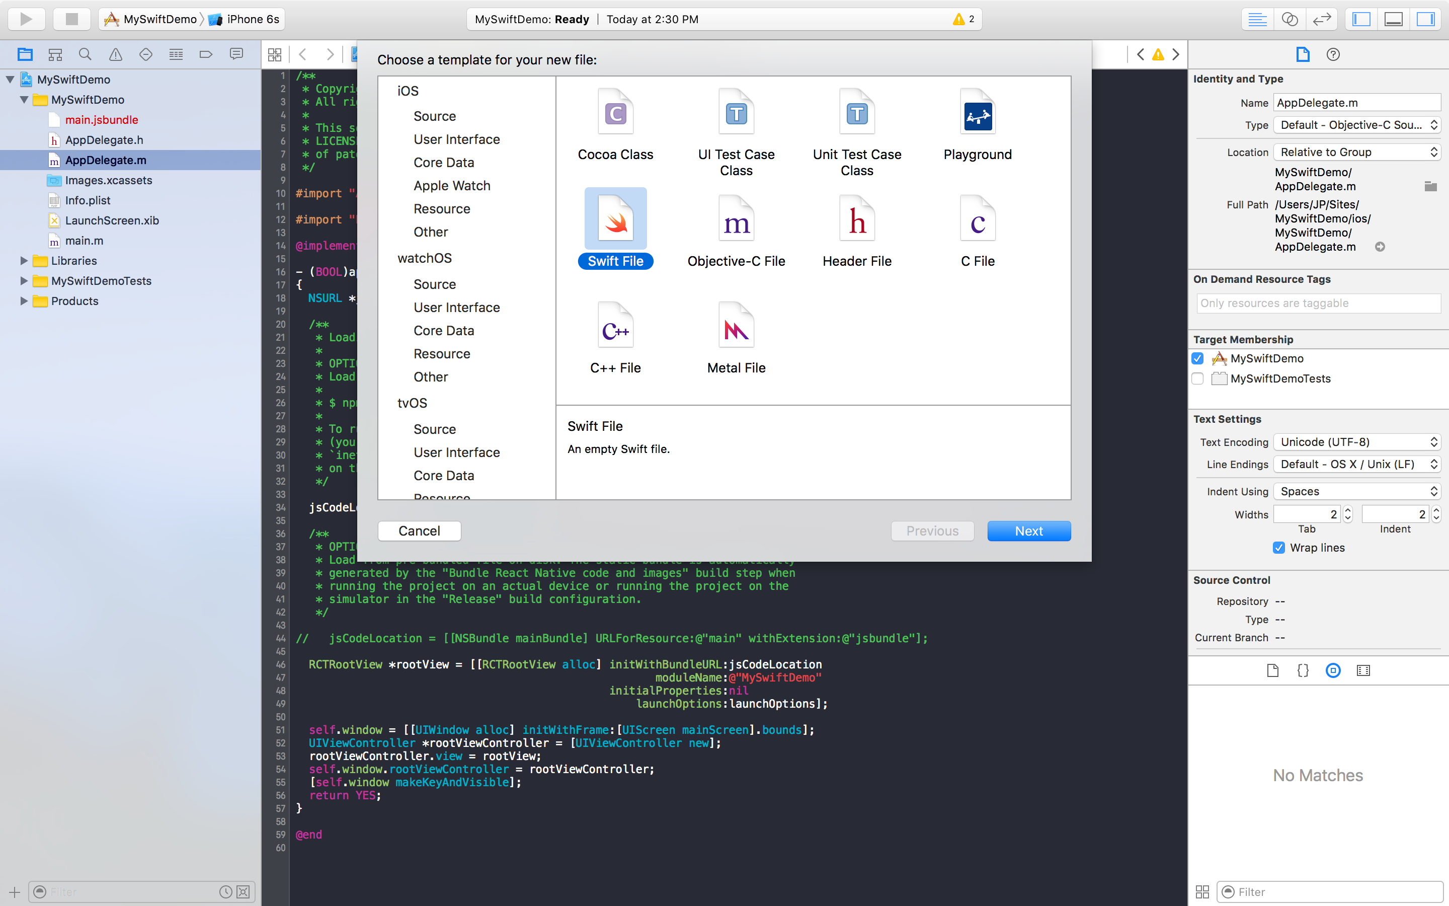1449x906 pixels.
Task: Show the Quick Help inspector
Action: (1333, 54)
